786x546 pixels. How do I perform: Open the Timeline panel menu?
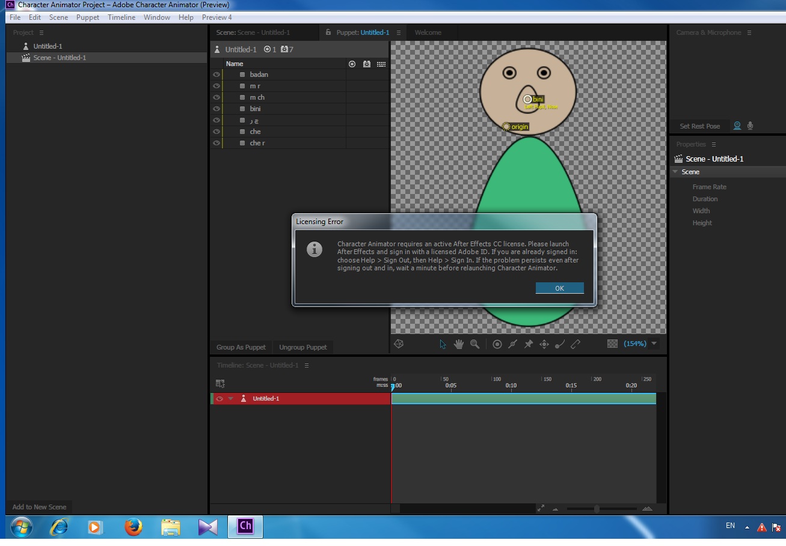[307, 365]
